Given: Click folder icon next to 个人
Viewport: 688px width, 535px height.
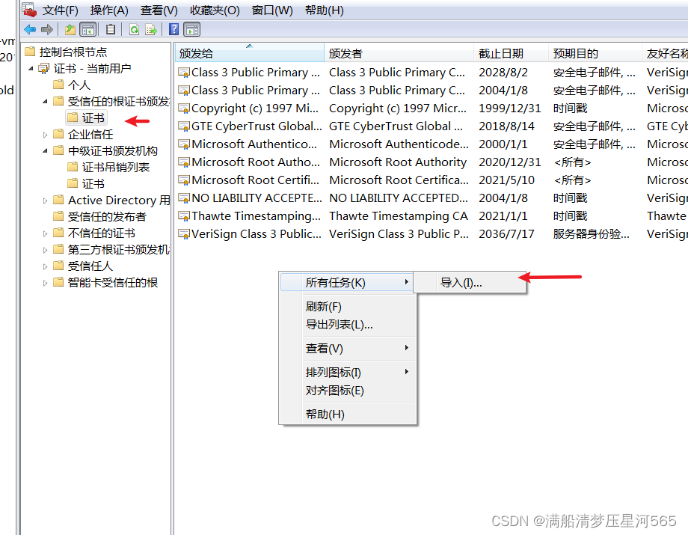Looking at the screenshot, I should (x=58, y=85).
